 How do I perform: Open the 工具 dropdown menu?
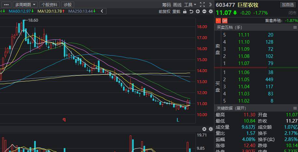(x=190, y=5)
